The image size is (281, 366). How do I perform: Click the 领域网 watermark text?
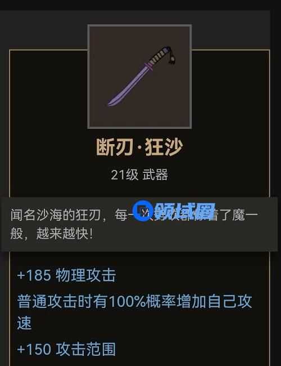pyautogui.click(x=184, y=211)
